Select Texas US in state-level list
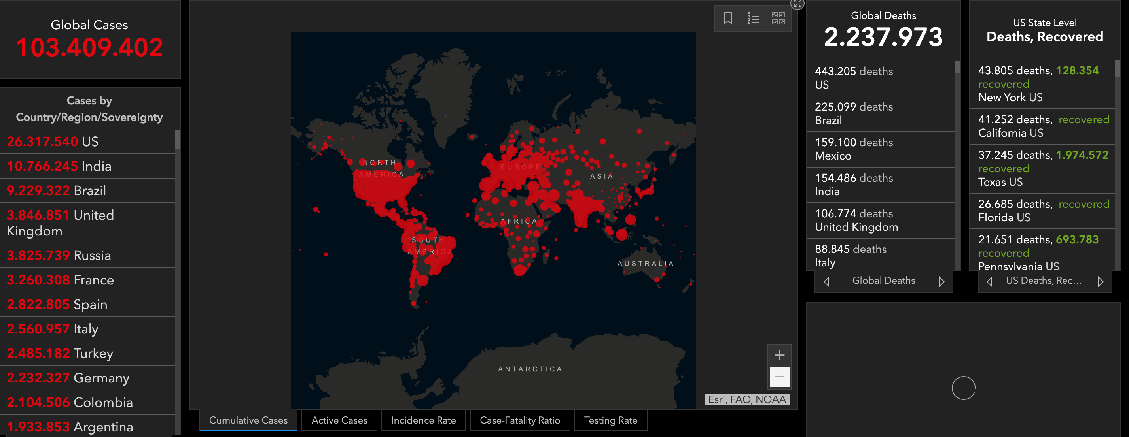 1042,169
